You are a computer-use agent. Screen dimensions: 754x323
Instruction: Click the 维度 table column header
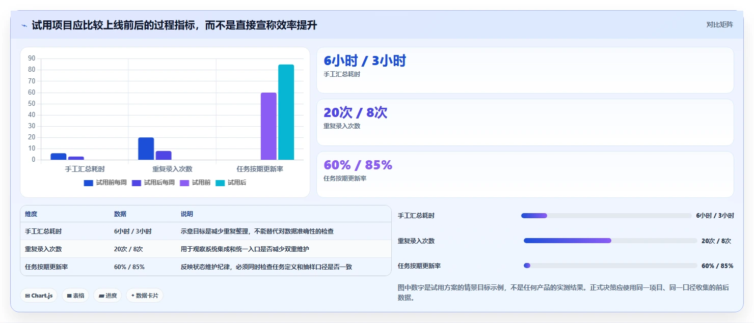31,214
